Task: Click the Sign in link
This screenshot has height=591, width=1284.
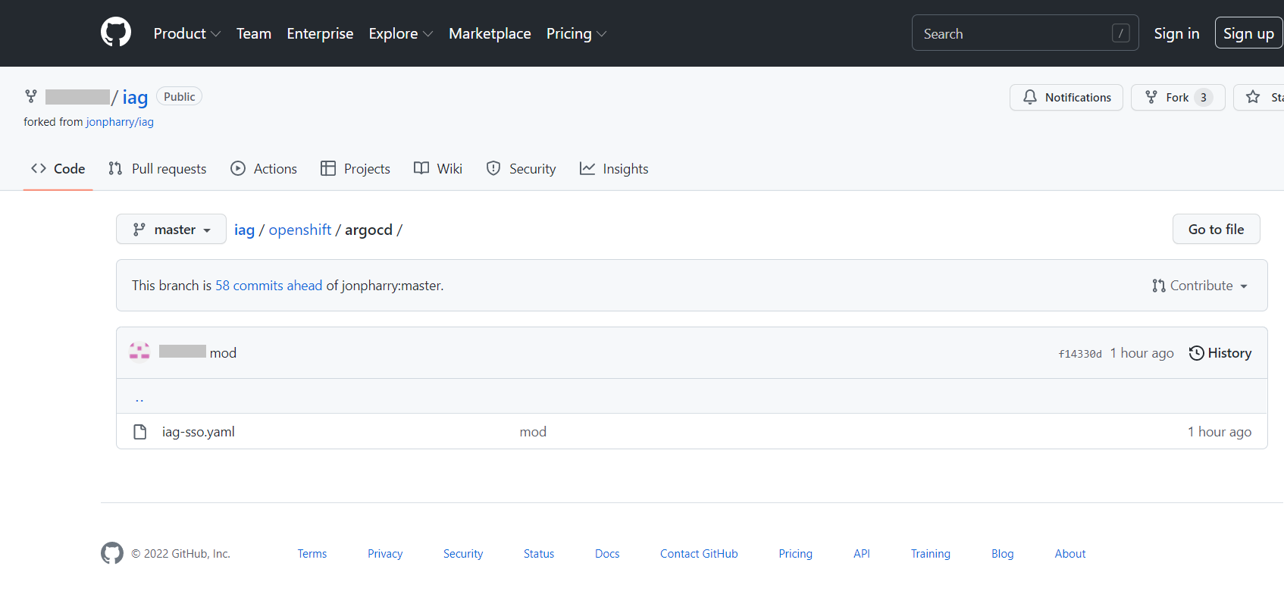Action: (1176, 33)
